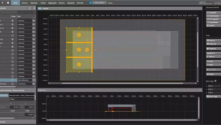Click the shape icon in the Early reflections row
This screenshot has height=125, width=221.
tap(13, 80)
